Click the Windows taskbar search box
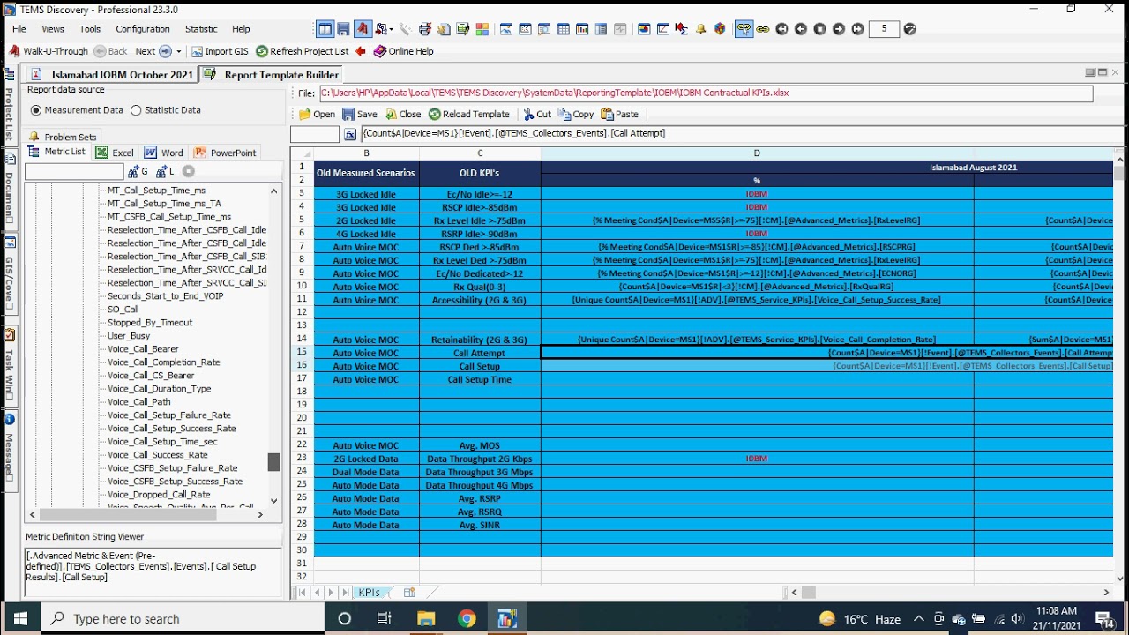Viewport: 1129px width, 635px height. coord(183,618)
